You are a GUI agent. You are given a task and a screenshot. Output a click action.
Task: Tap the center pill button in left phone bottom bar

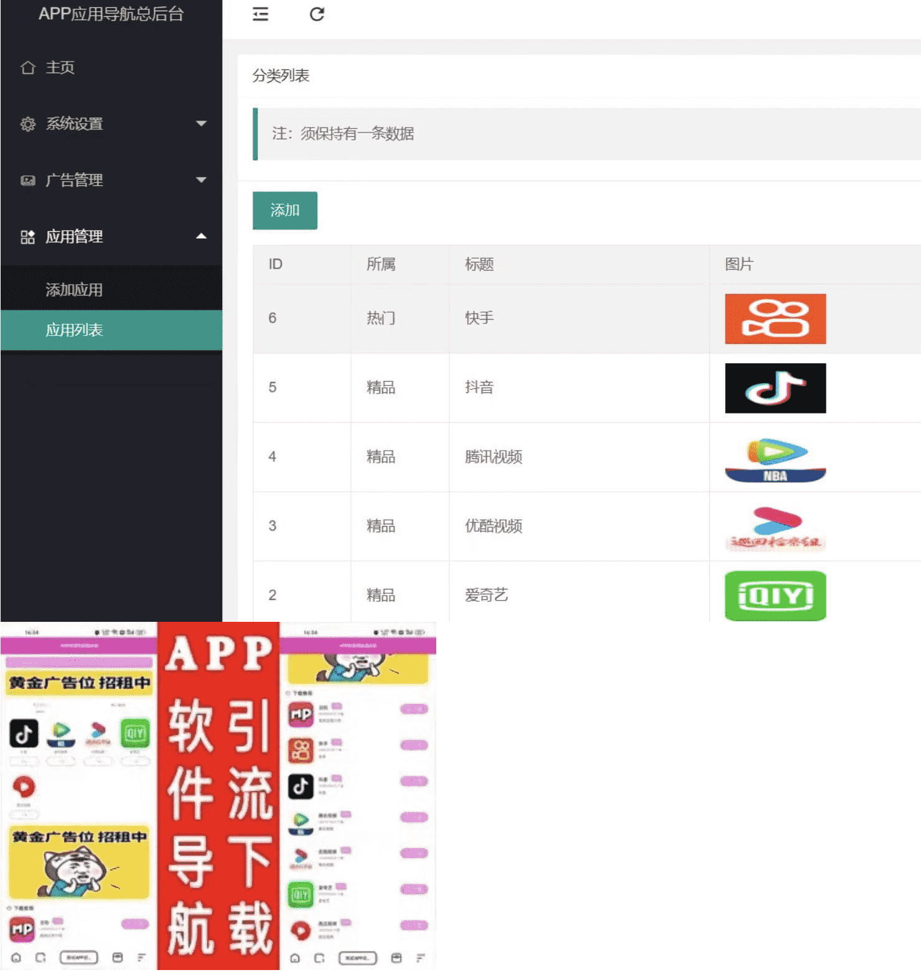point(79,958)
